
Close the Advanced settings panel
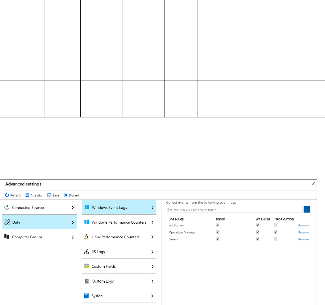pos(313,184)
